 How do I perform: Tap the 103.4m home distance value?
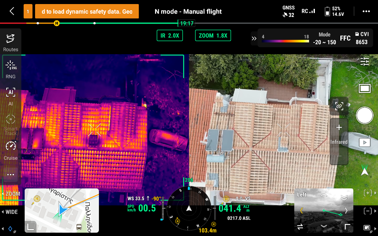[x=207, y=230]
